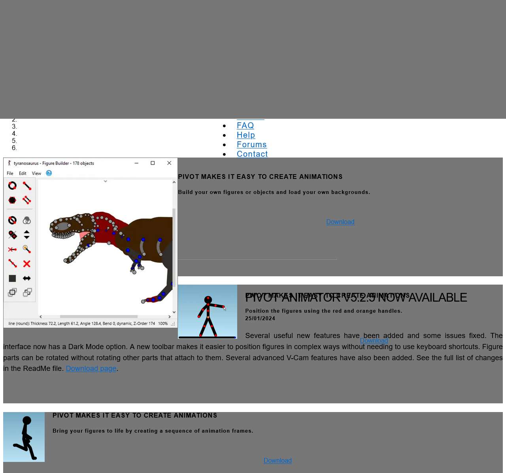Click the vertical scrollbar thumb beside canvas

[x=174, y=247]
